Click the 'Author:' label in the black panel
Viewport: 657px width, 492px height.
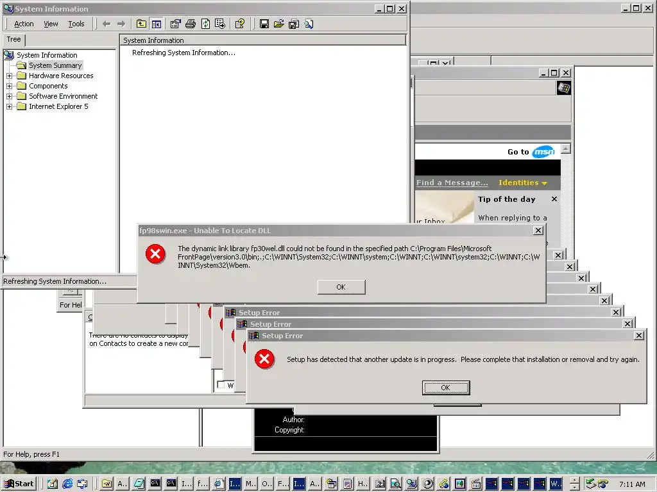(293, 419)
